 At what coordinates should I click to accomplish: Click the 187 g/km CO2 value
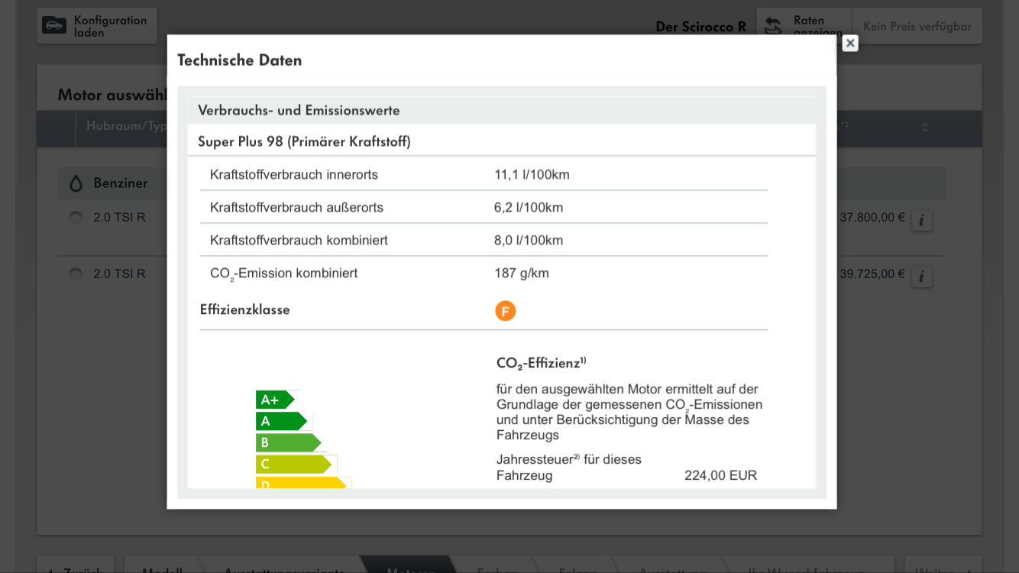pos(522,273)
